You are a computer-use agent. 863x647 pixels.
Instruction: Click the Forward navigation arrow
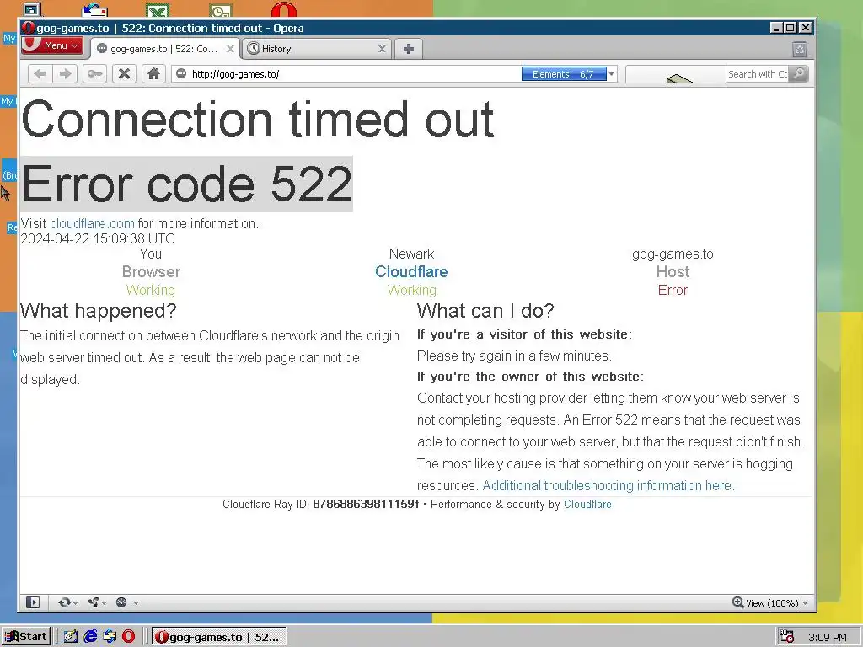coord(65,74)
